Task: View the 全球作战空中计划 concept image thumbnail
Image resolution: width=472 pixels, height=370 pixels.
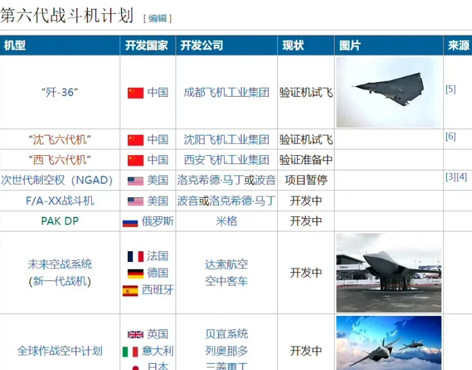Action: pos(389,343)
